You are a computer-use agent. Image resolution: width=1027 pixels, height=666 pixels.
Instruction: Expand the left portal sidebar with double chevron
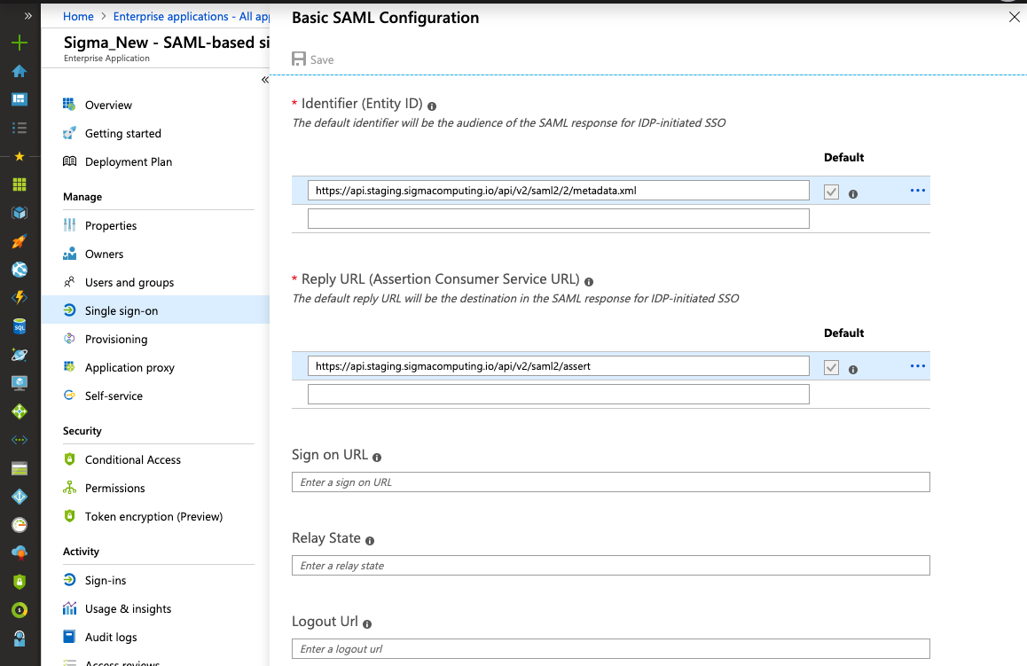pyautogui.click(x=28, y=16)
